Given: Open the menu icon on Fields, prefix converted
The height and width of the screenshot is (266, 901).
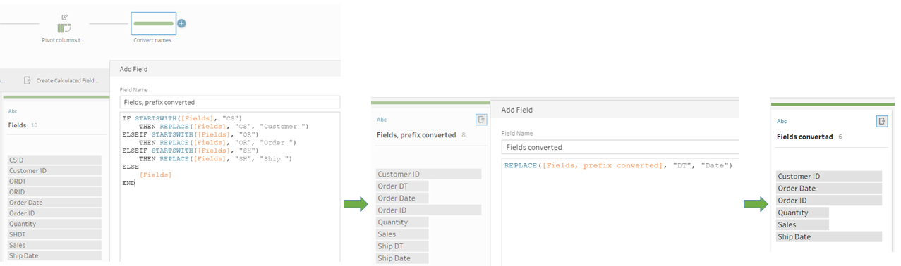Looking at the screenshot, I should pos(480,120).
